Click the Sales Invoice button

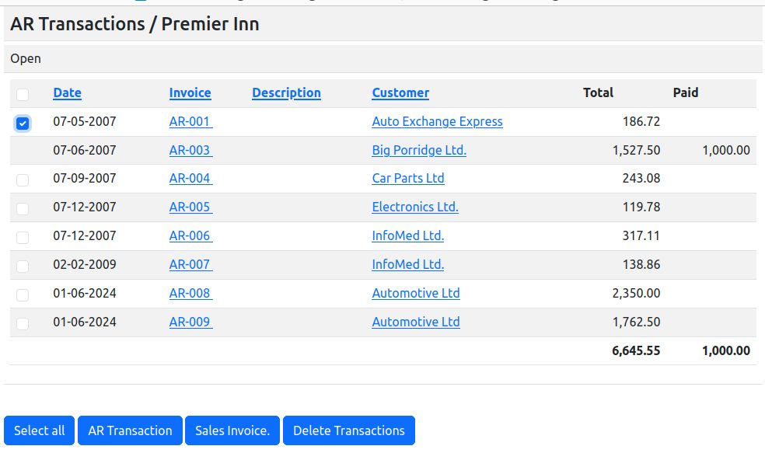(232, 430)
